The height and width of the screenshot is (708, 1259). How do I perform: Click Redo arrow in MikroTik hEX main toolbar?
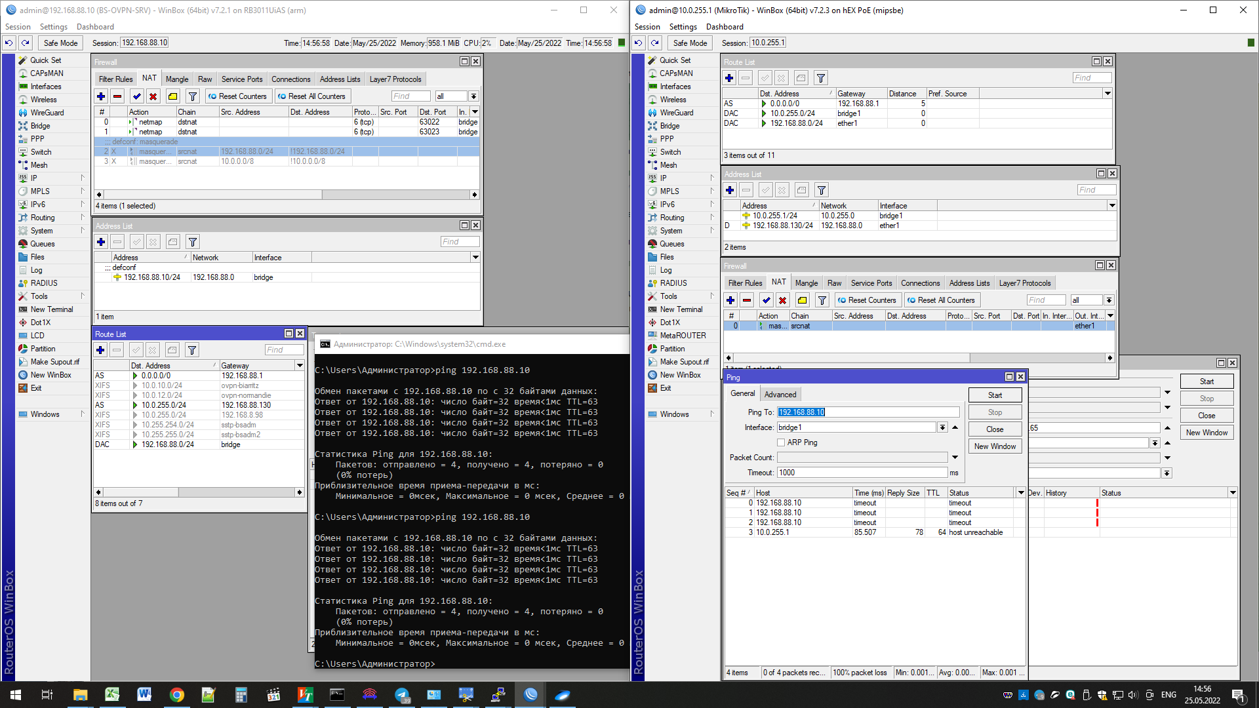point(654,43)
